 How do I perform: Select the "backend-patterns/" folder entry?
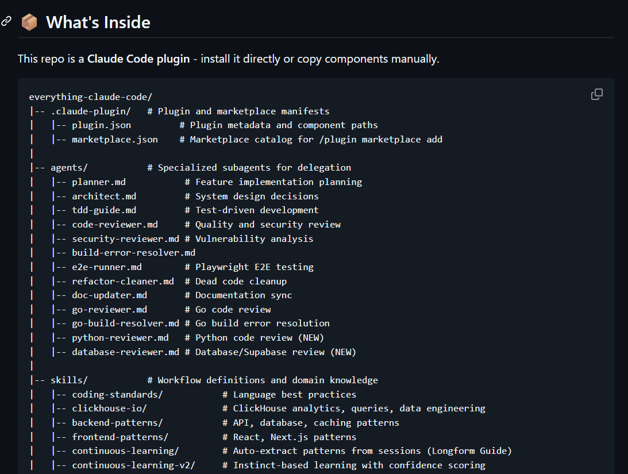click(x=117, y=423)
